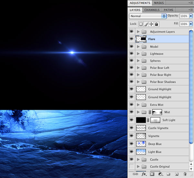194x178 pixels.
Task: Open the Layers panel options menu icon
Action: [191, 10]
